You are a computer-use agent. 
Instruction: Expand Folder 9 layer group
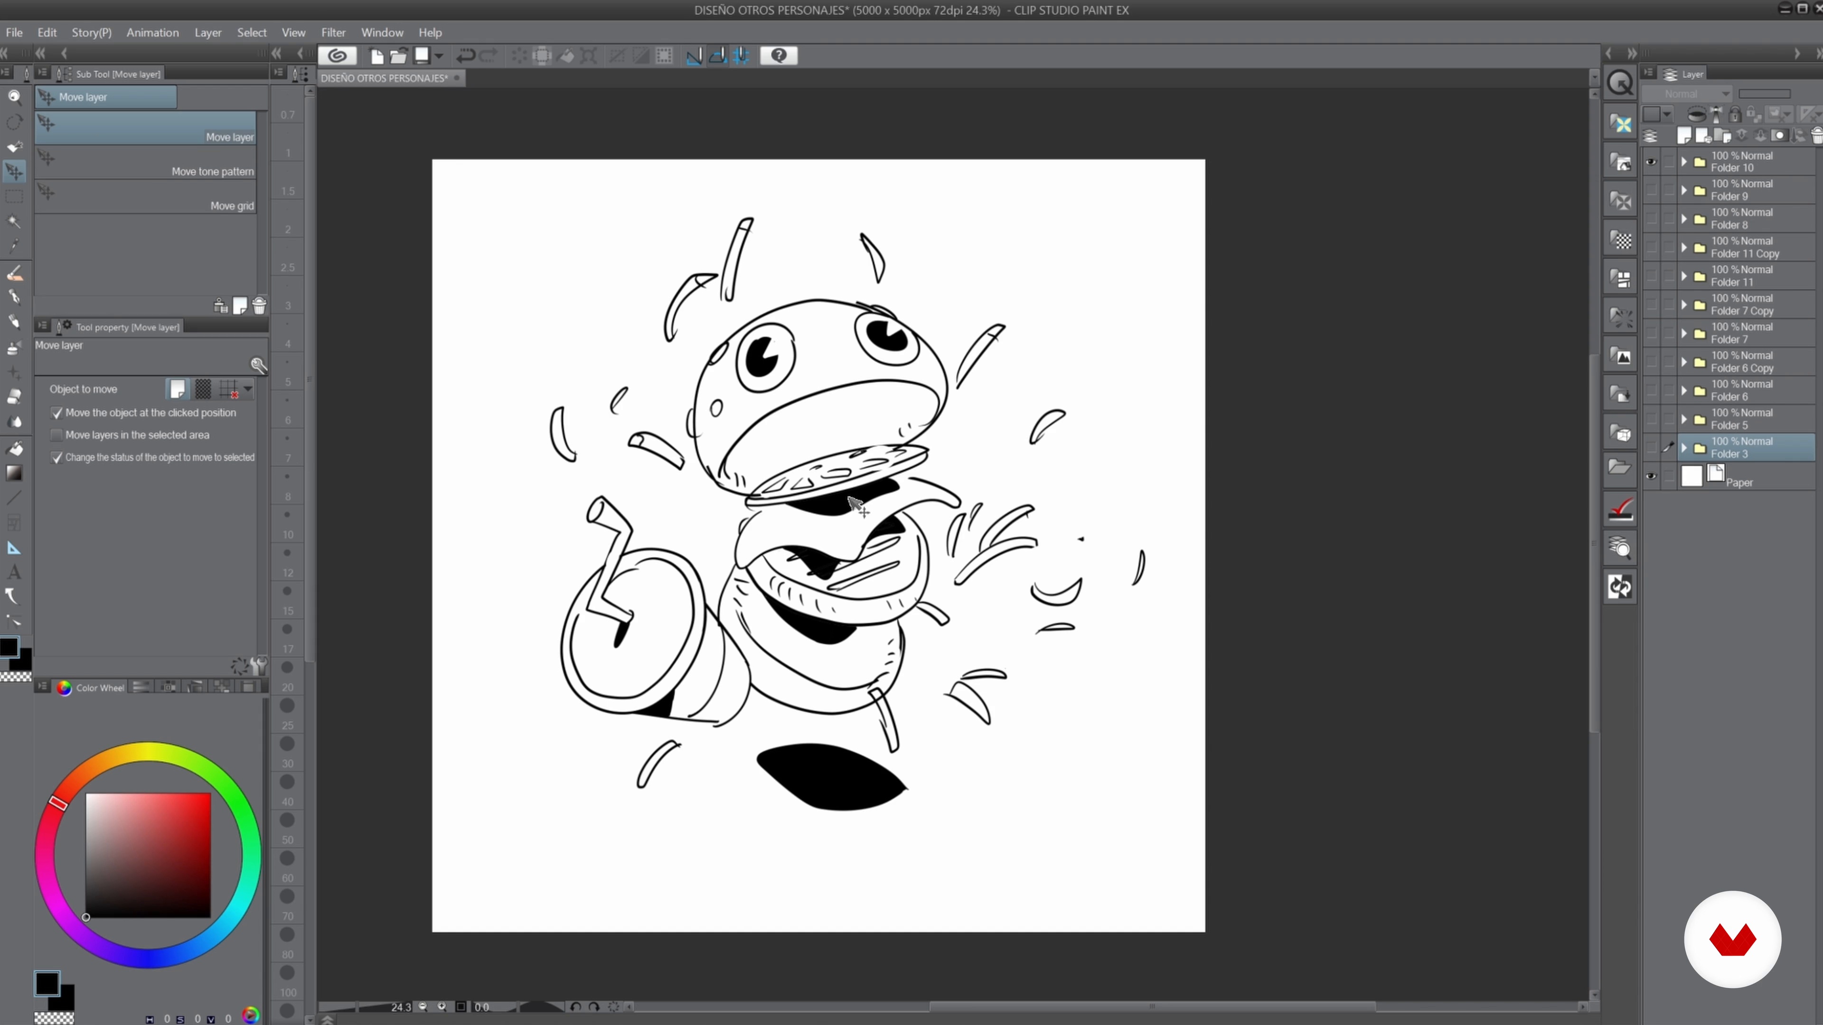(x=1684, y=190)
